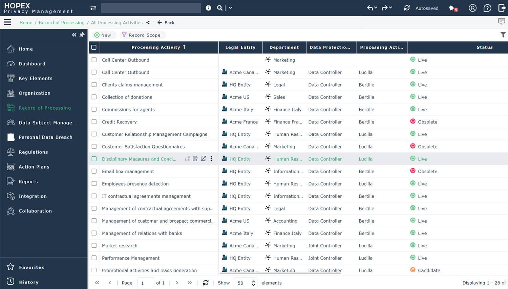Open the hamburger navigation menu
Screen dimensions: 508x289
click(7, 22)
